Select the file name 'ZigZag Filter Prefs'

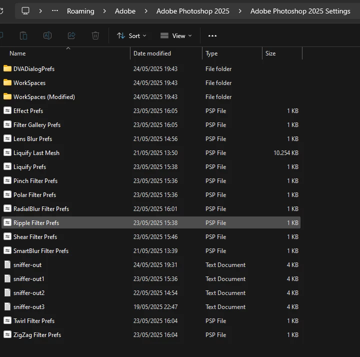pos(37,335)
